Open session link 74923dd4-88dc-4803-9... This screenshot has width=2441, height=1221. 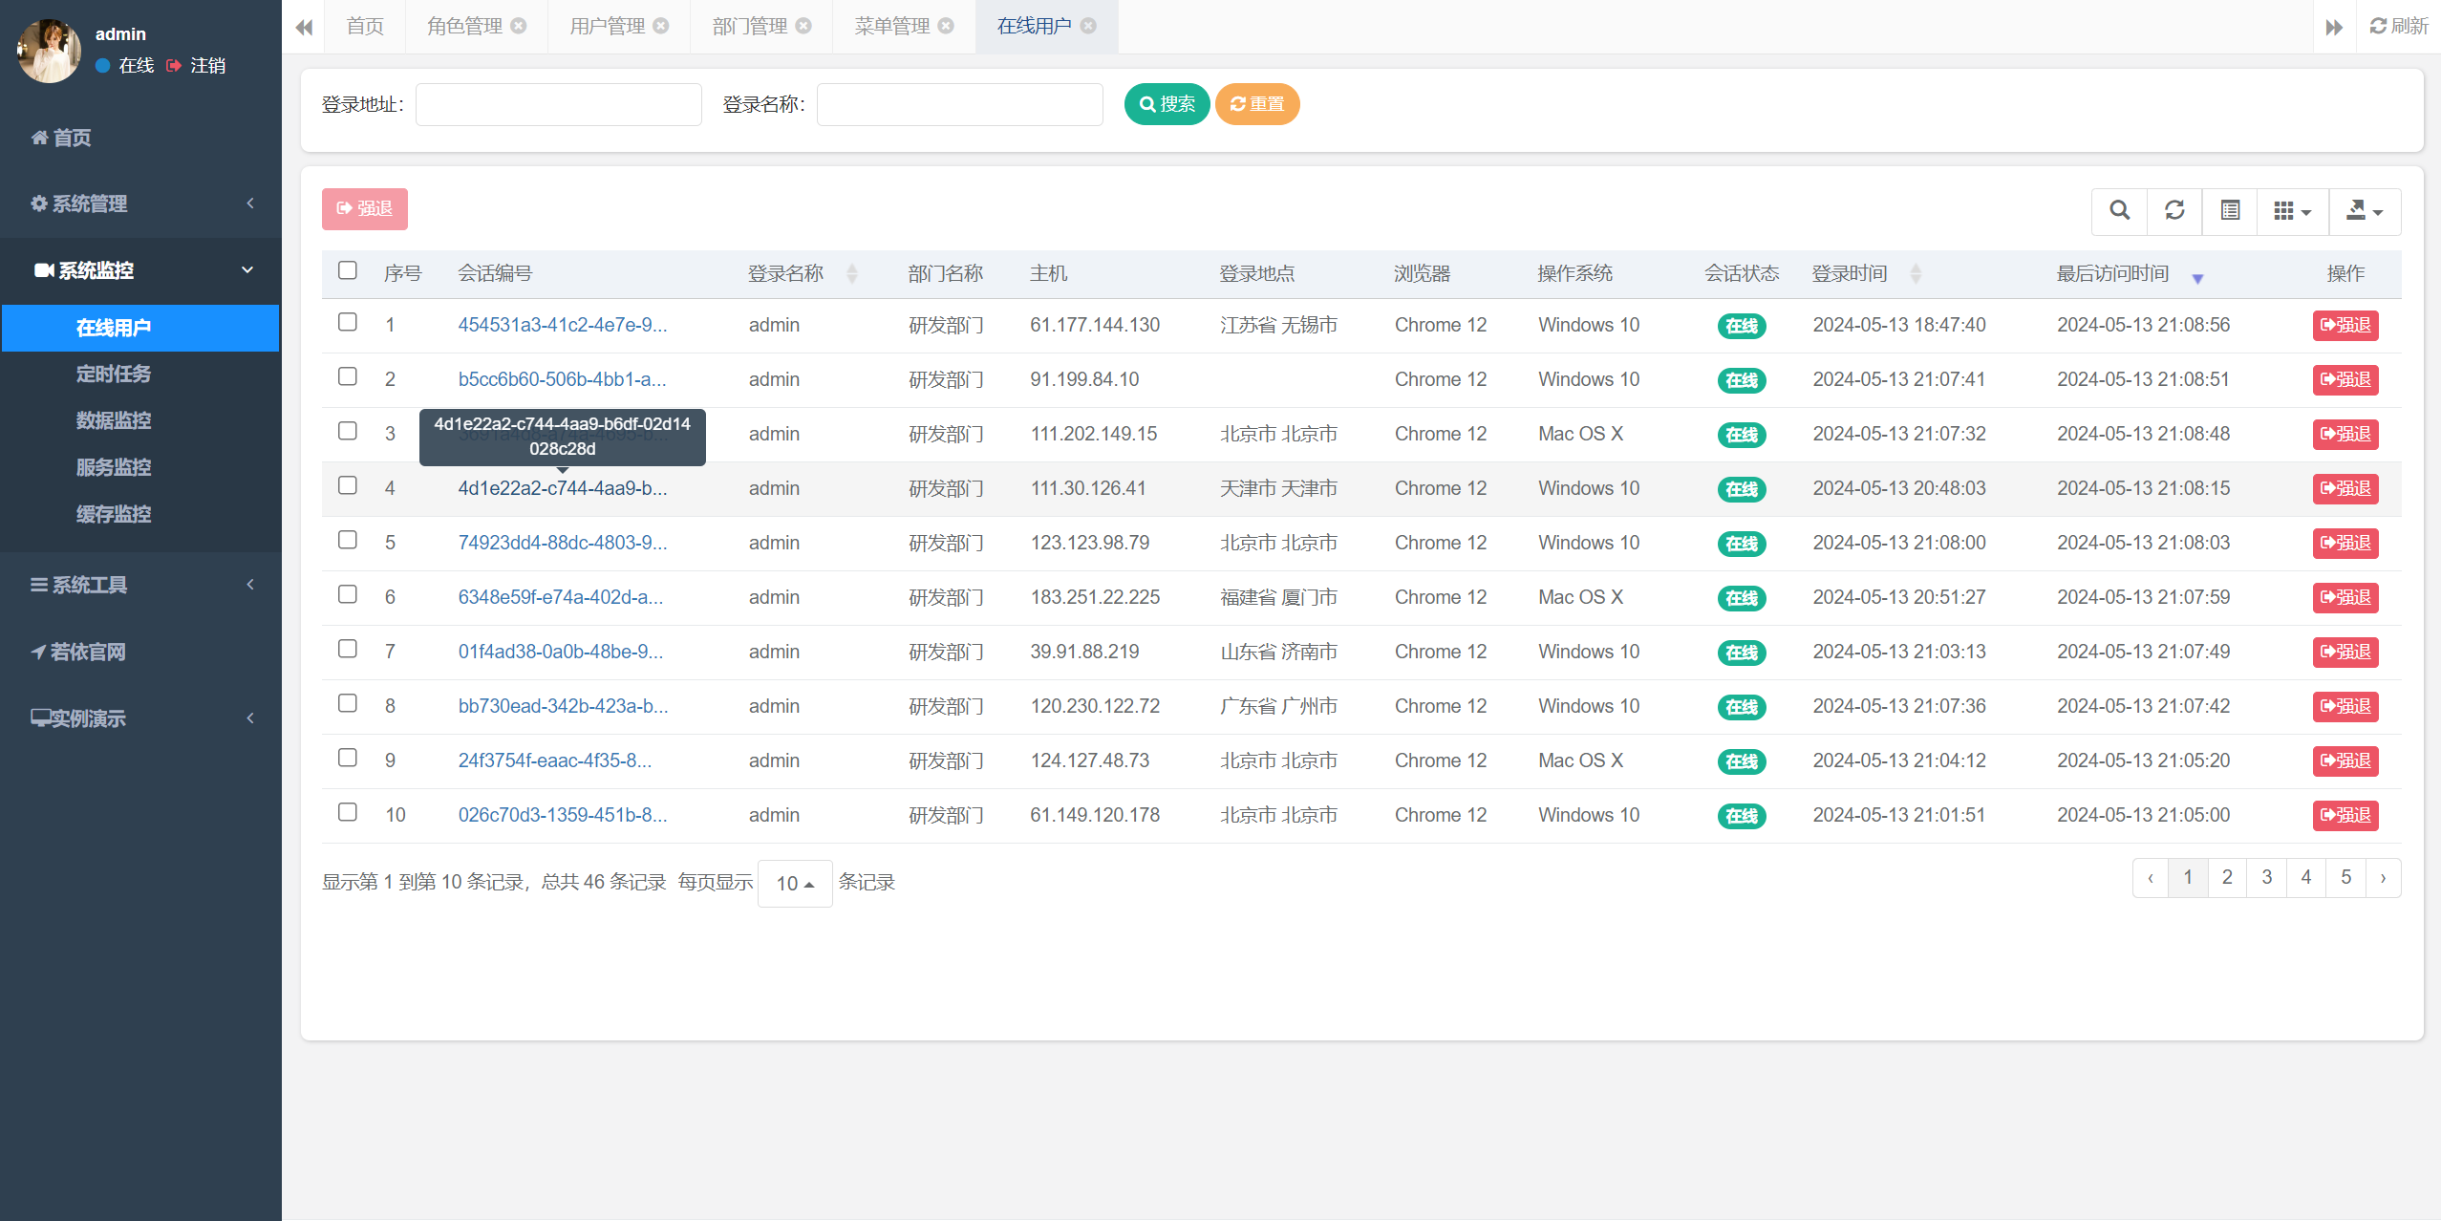tap(563, 544)
